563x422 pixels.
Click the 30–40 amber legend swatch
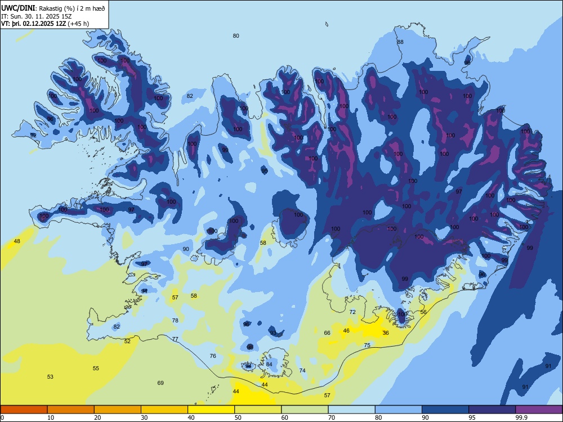point(164,410)
